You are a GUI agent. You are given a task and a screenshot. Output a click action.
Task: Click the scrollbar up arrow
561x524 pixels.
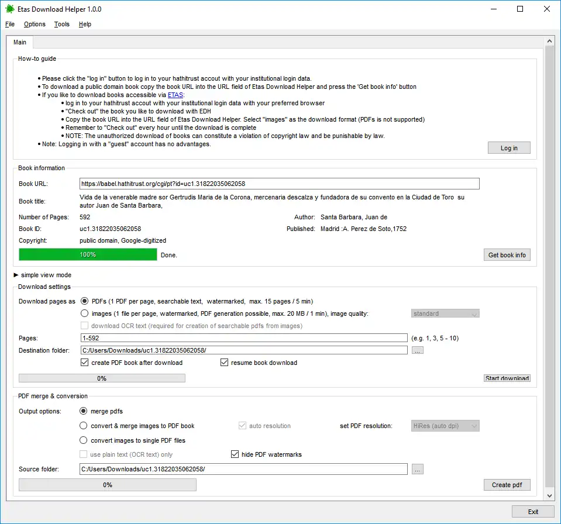tap(549, 41)
